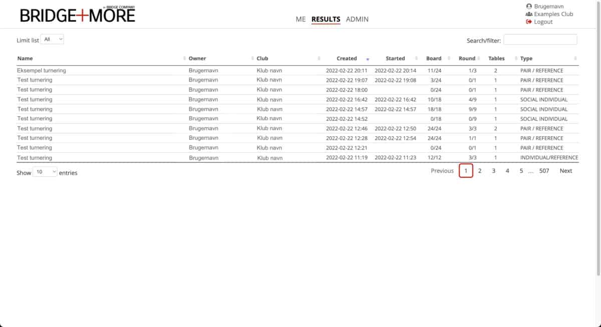Sort table using Owner column arrows
601x327 pixels.
[x=252, y=59]
